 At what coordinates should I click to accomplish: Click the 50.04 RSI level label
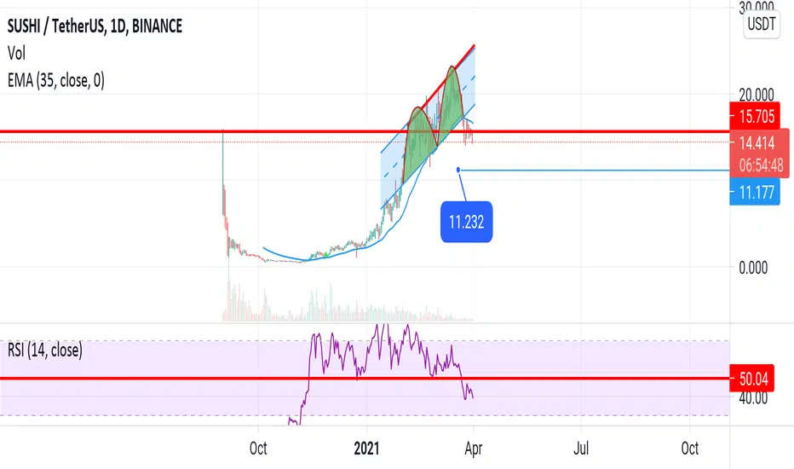pos(752,379)
